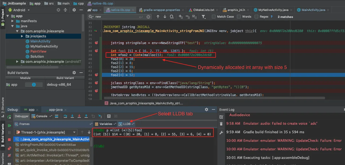The image size is (345, 165).
Task: Stop the debug session with red square
Action: click(x=9, y=140)
